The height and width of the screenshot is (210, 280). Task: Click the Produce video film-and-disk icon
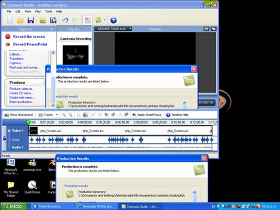tap(53, 20)
